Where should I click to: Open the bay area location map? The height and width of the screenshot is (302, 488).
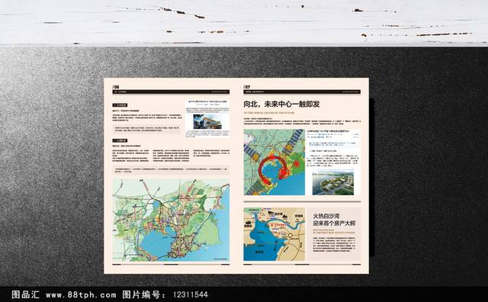(274, 234)
